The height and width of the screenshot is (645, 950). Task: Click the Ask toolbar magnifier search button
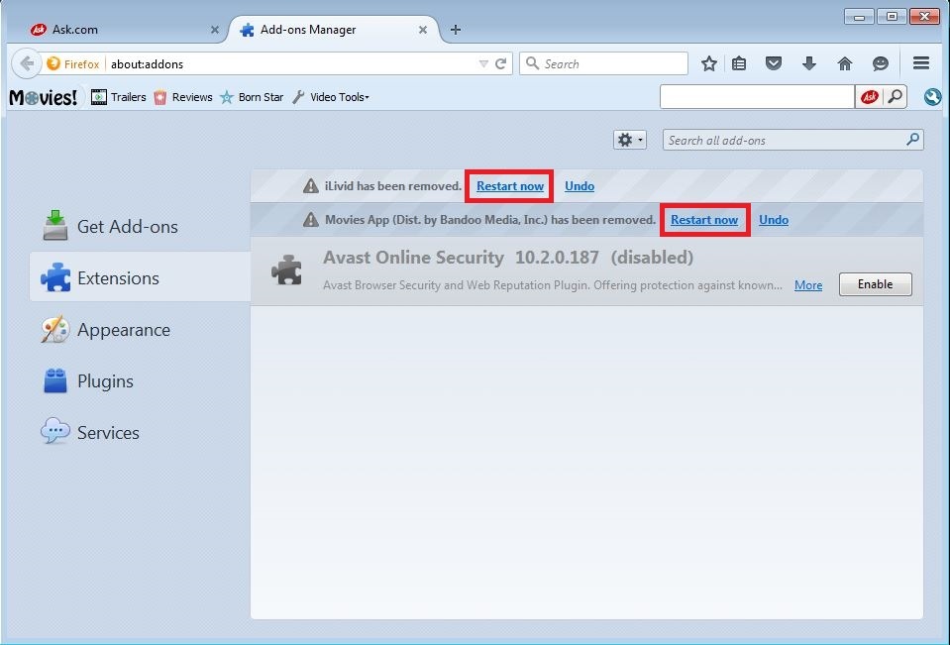[x=895, y=96]
